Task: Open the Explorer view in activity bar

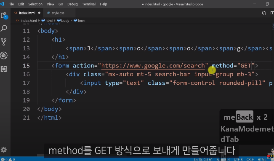Action: click(x=4, y=16)
